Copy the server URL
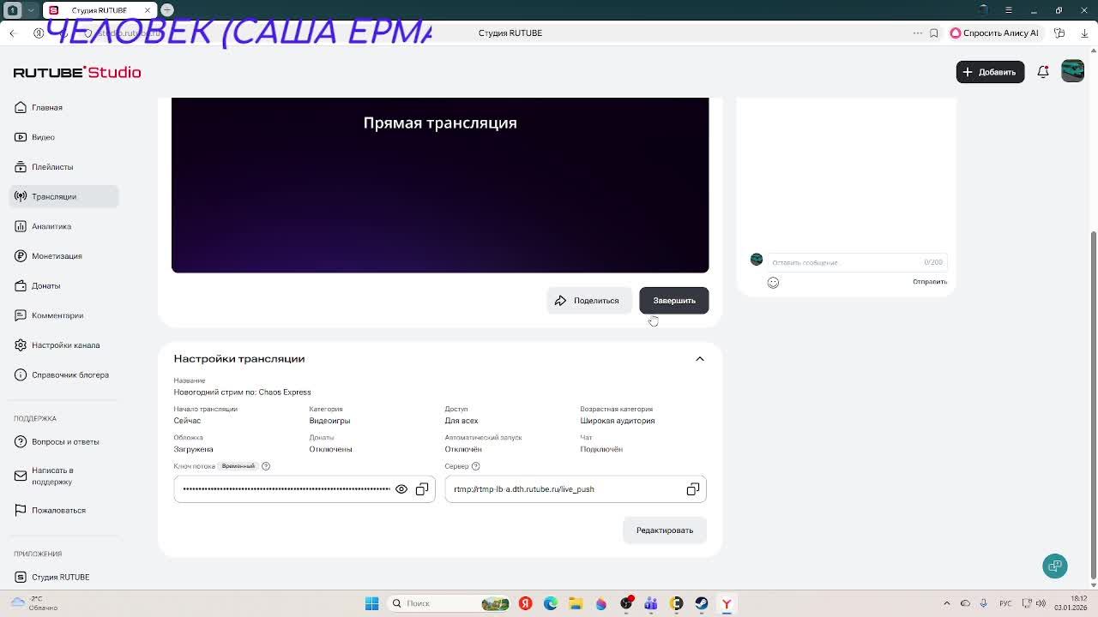This screenshot has height=617, width=1098. click(693, 489)
